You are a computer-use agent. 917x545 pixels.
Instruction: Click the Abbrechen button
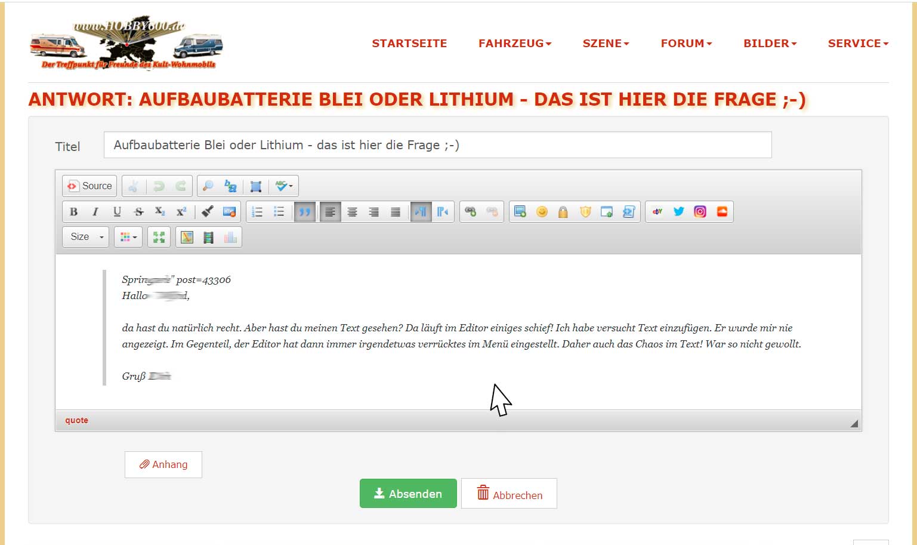click(509, 494)
